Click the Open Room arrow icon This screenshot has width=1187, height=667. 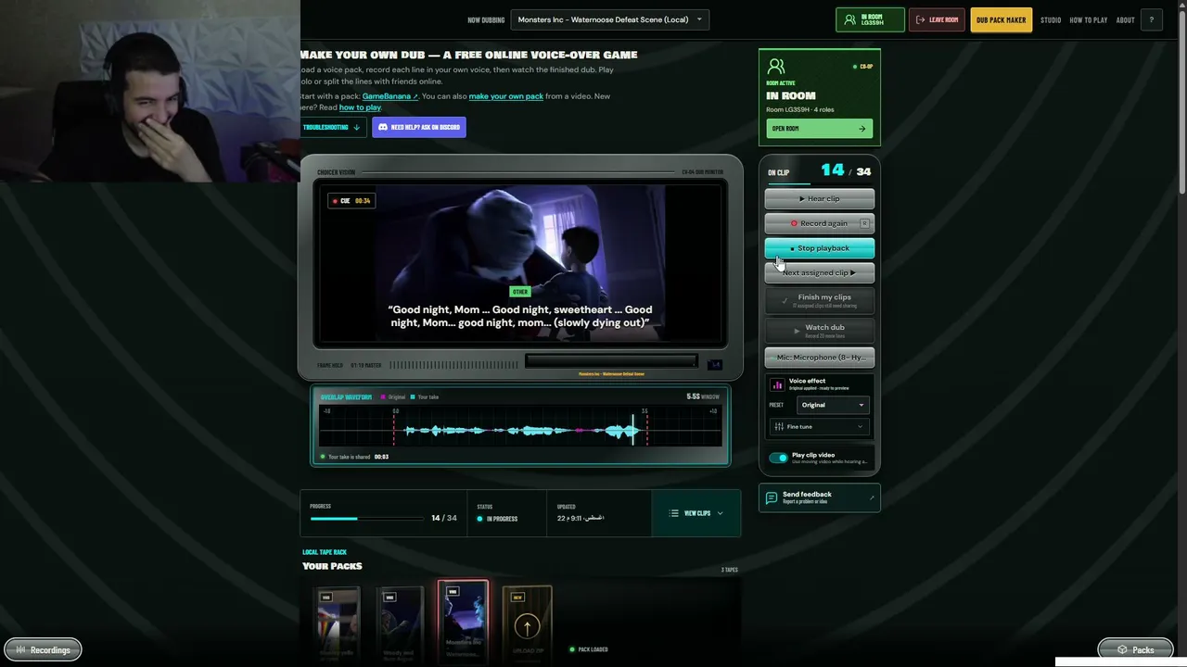(862, 129)
